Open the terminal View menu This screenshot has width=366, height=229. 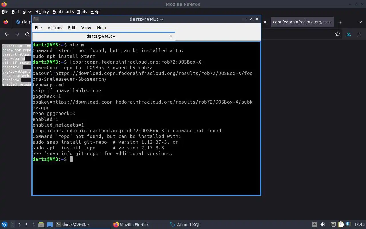[86, 27]
